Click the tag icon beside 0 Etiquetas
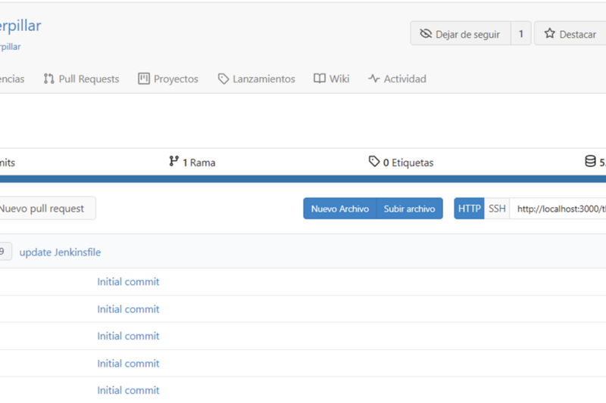606x403 pixels. [x=373, y=161]
